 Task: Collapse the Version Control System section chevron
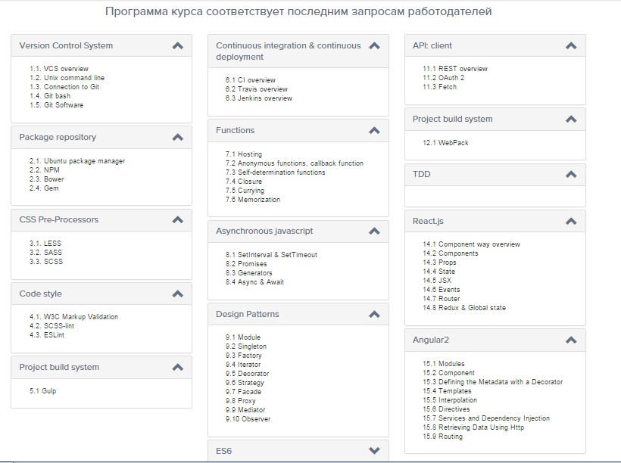tap(177, 46)
